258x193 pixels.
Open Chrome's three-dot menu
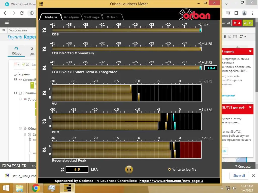coord(252,13)
